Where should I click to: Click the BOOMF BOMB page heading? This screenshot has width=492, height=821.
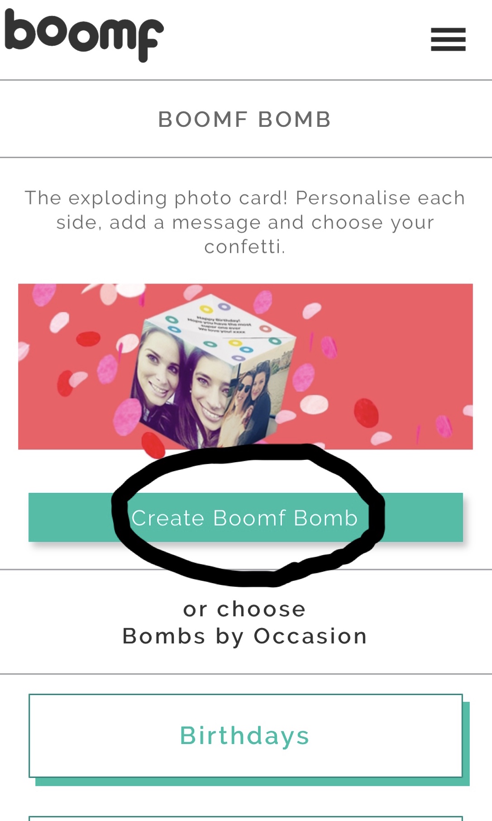pos(245,120)
